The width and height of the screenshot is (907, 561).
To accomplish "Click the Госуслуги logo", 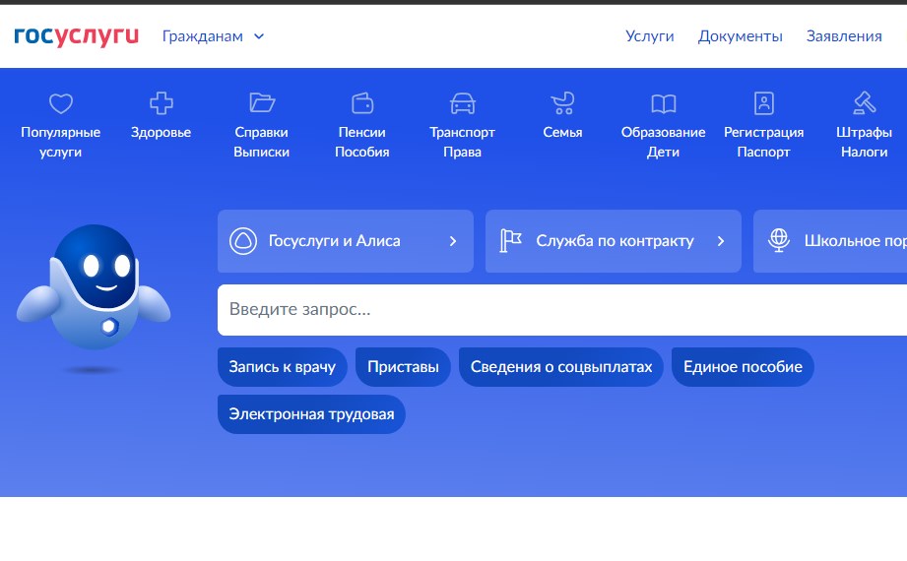I will pos(77,35).
